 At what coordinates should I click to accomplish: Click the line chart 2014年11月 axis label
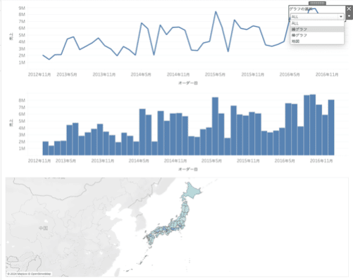click(178, 75)
